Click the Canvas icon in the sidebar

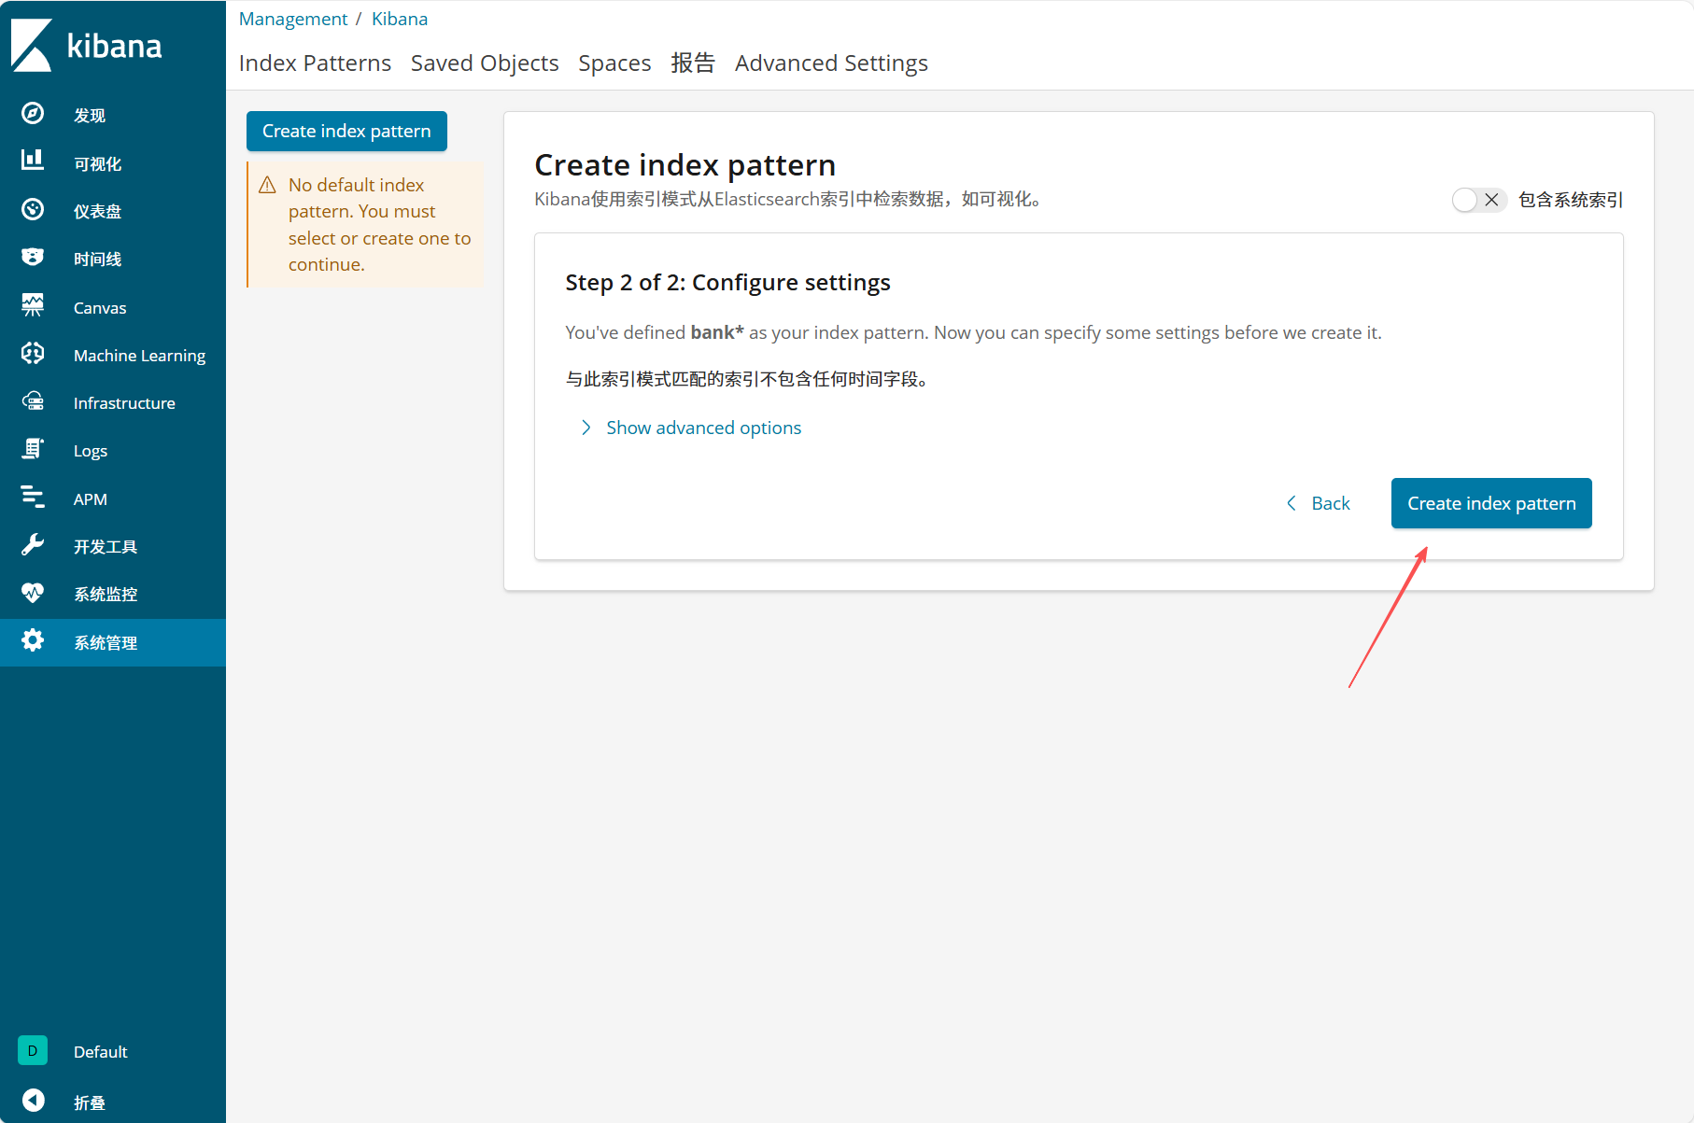(x=33, y=306)
